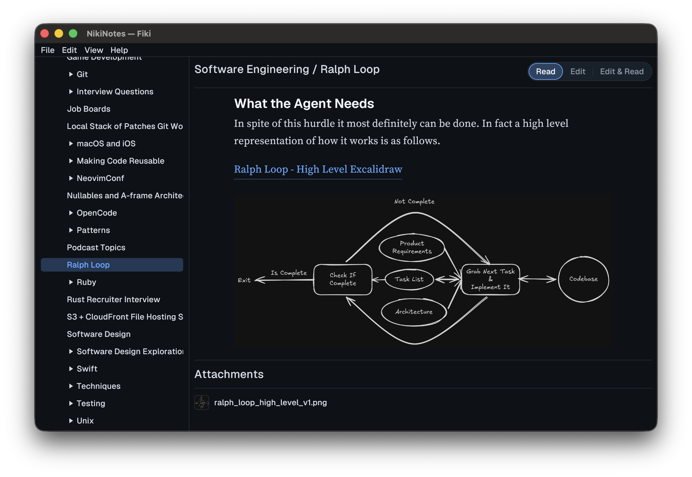Screen dimensions: 692x477
Task: Select Rust Recruiter Interview page
Action: 113,299
